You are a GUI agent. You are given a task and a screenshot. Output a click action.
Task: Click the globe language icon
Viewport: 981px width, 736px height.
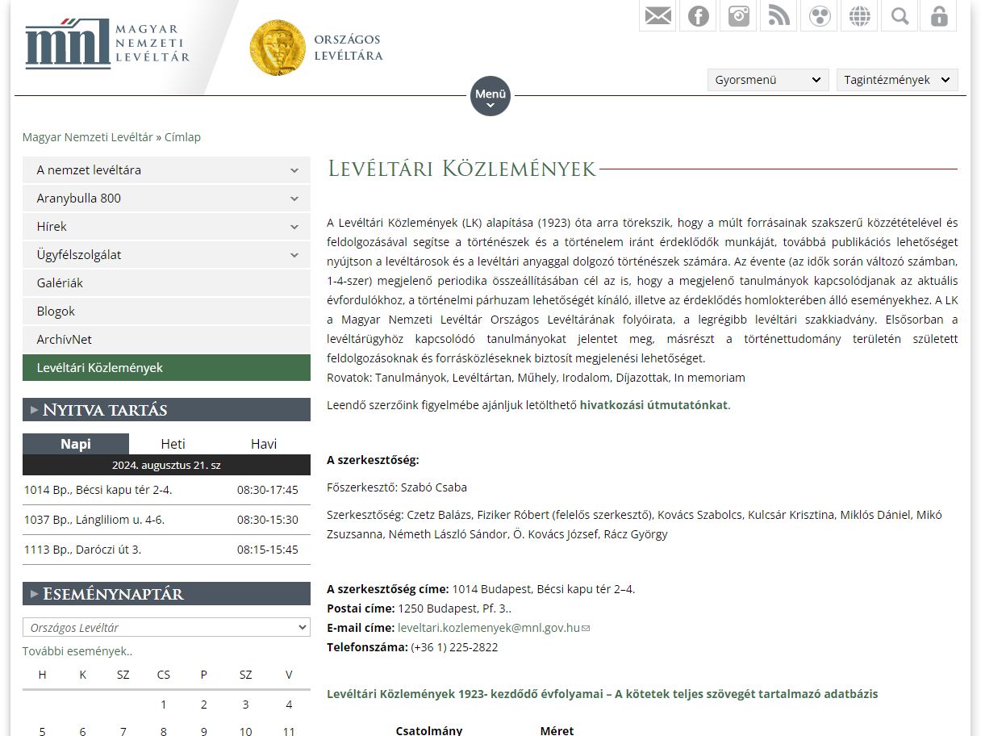859,15
